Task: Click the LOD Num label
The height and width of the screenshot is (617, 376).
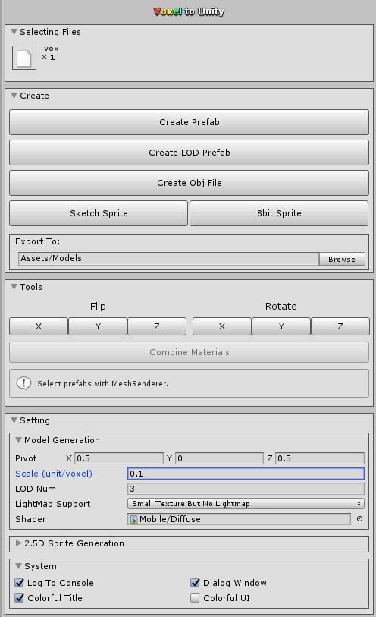Action: tap(36, 489)
